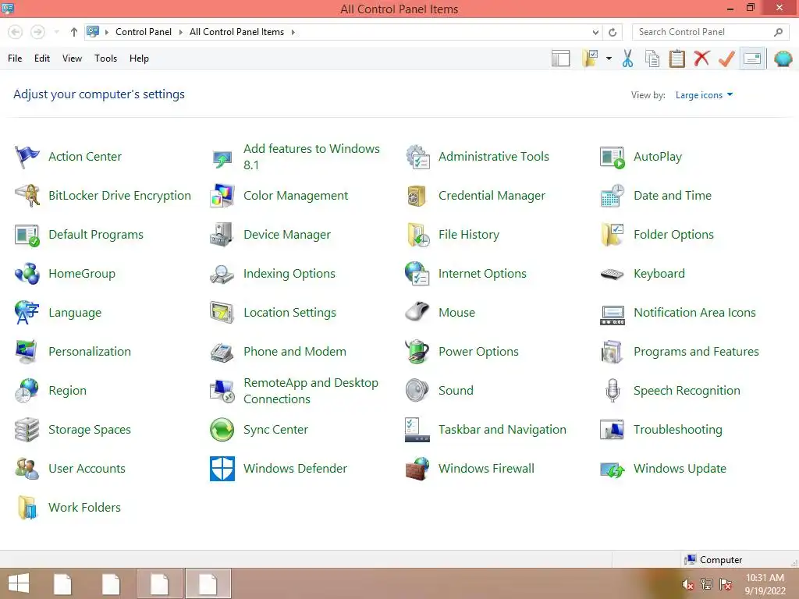This screenshot has height=599, width=799.
Task: Open the Personalization monitor icon
Action: tap(27, 352)
